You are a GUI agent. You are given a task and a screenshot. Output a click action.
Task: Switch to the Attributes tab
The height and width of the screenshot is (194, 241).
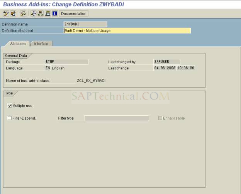pos(18,44)
